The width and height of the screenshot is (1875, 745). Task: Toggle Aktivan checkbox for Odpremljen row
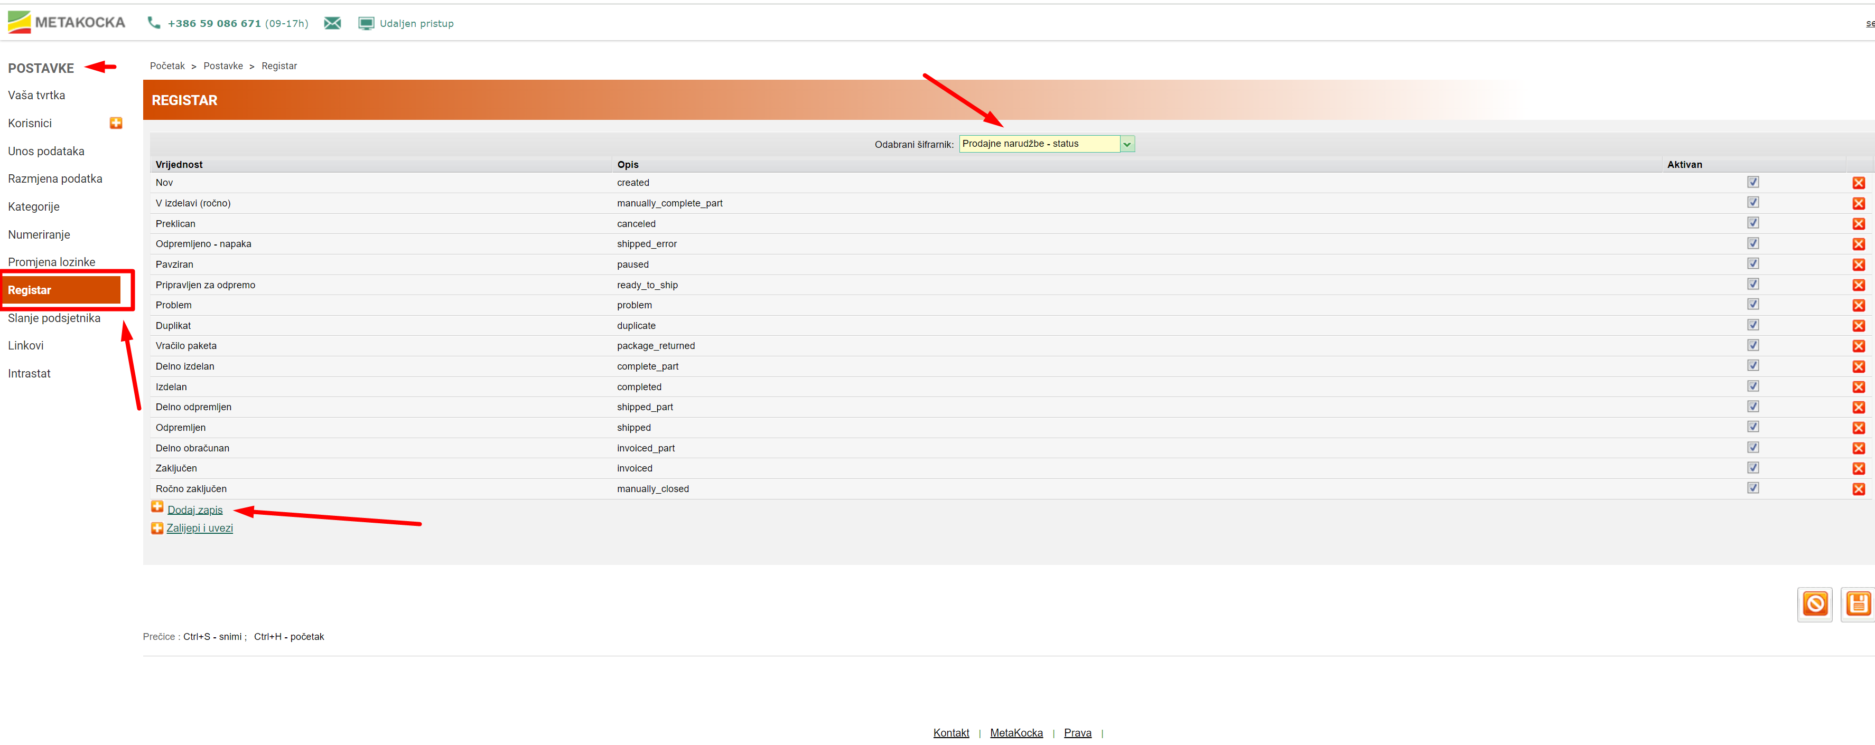point(1753,427)
